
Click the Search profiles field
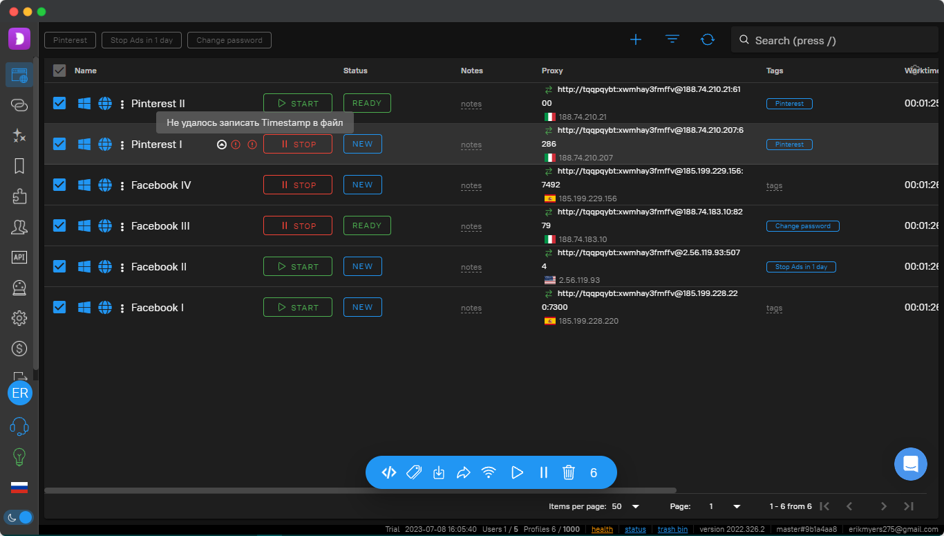tap(835, 40)
